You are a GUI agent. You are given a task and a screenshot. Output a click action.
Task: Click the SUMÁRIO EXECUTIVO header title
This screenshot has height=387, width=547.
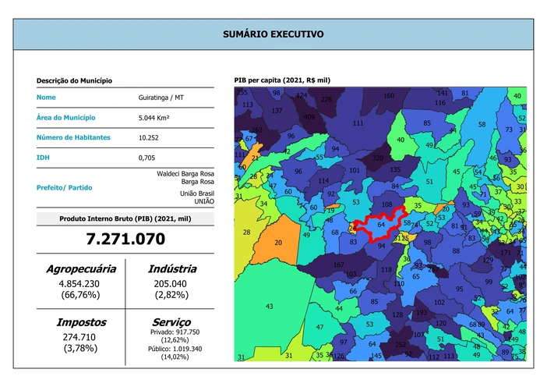pyautogui.click(x=273, y=34)
